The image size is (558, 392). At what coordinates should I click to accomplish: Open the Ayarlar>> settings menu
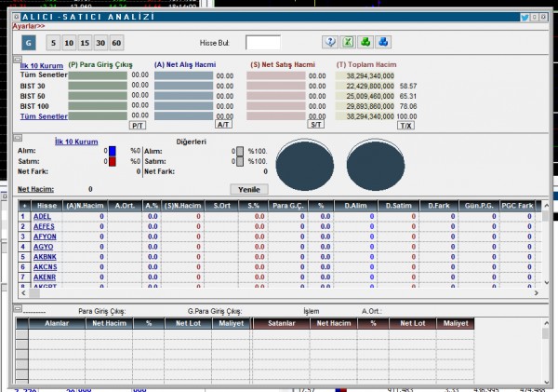pos(29,26)
